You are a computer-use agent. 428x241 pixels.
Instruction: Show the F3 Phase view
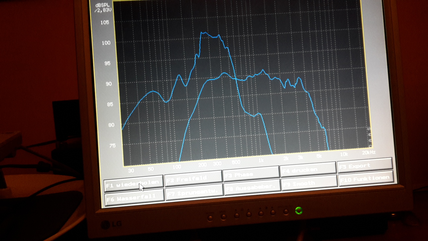tap(251, 173)
